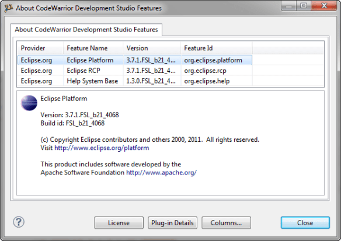
Task: Click the Build id: FSL_b21_4068 text
Action: coord(72,123)
